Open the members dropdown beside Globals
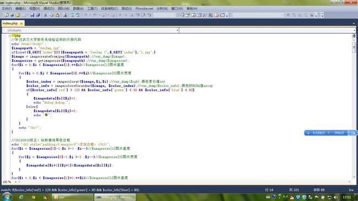The height and width of the screenshot is (201, 358). pyautogui.click(x=268, y=30)
